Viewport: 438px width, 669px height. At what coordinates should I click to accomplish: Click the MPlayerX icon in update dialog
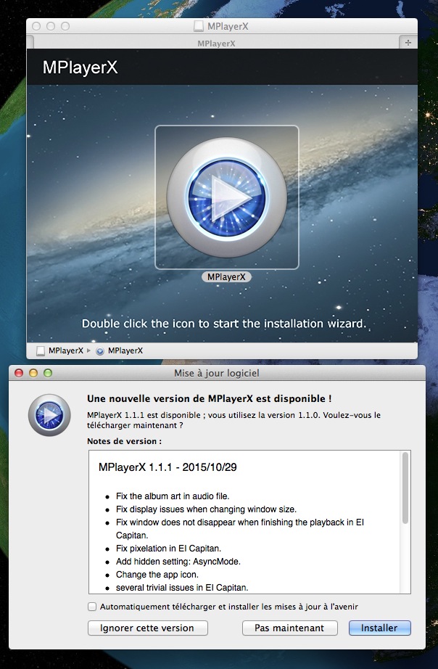pos(49,415)
